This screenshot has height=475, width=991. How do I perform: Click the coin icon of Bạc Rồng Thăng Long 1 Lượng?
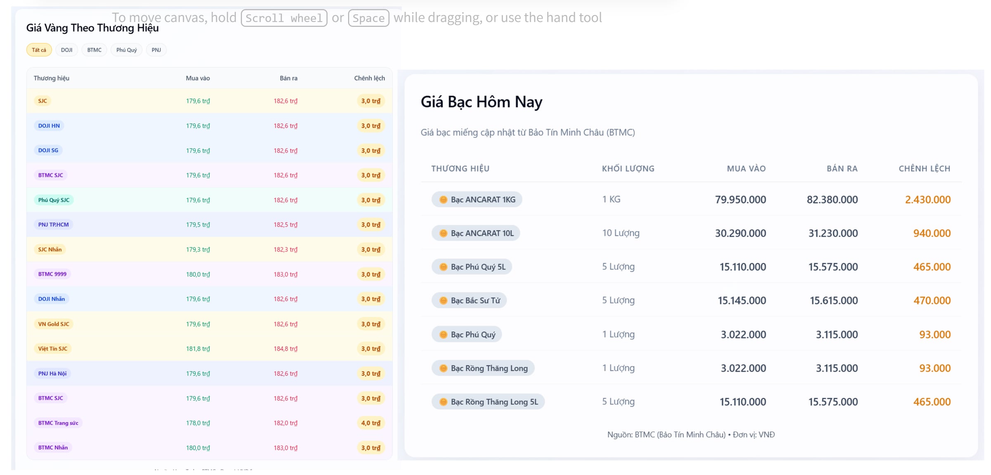pos(443,368)
